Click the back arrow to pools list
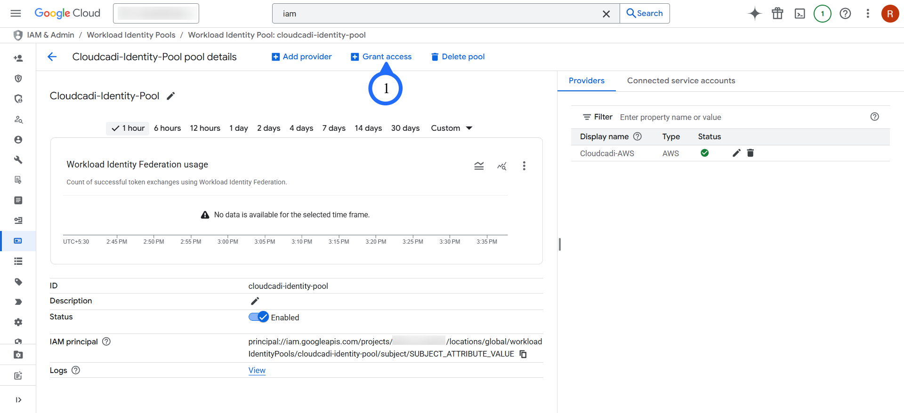This screenshot has height=413, width=904. click(52, 57)
